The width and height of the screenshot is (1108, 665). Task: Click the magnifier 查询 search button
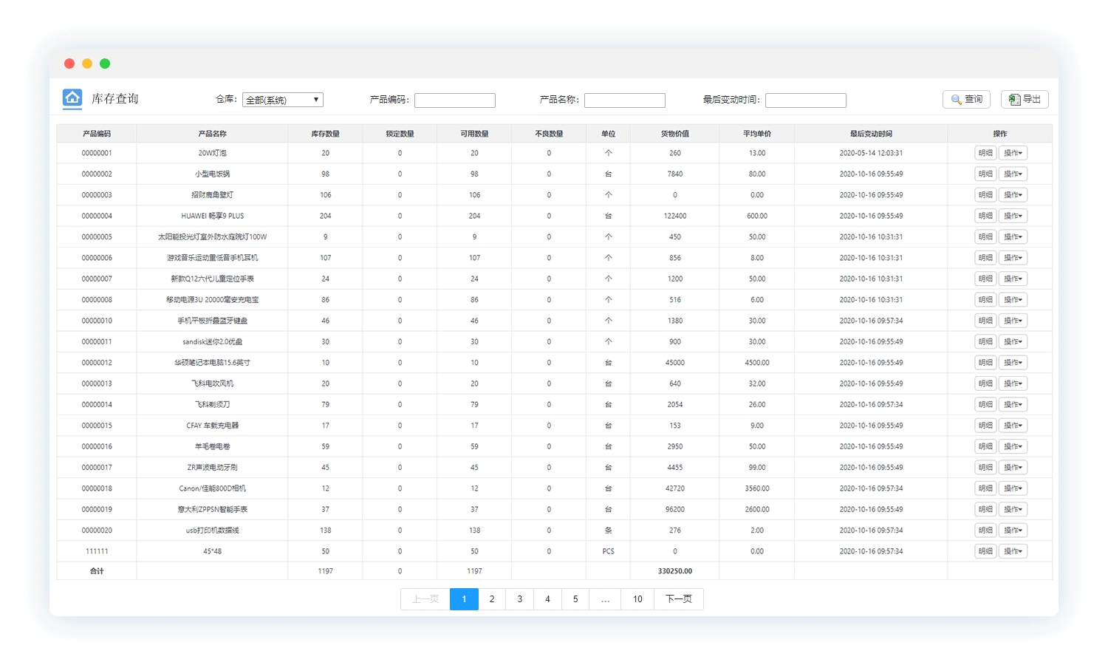966,99
